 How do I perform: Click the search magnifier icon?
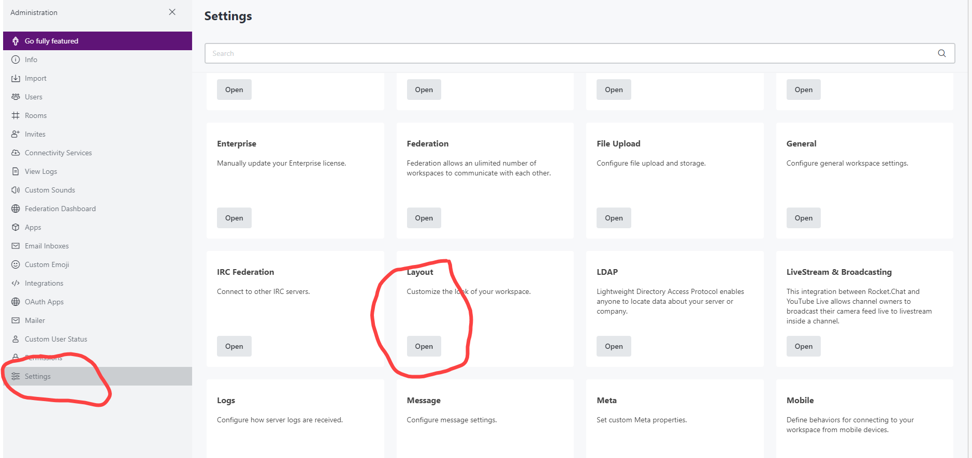[941, 53]
